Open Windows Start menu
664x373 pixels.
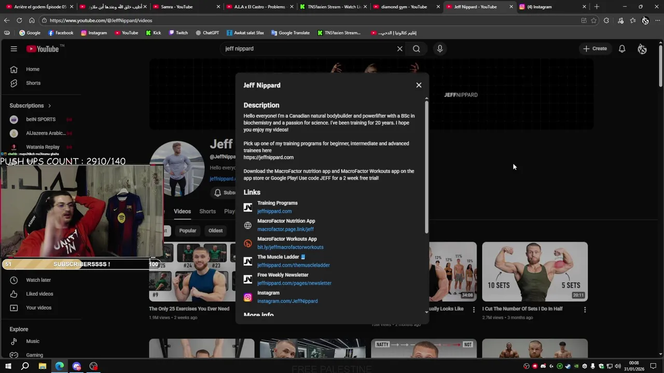tap(8, 366)
